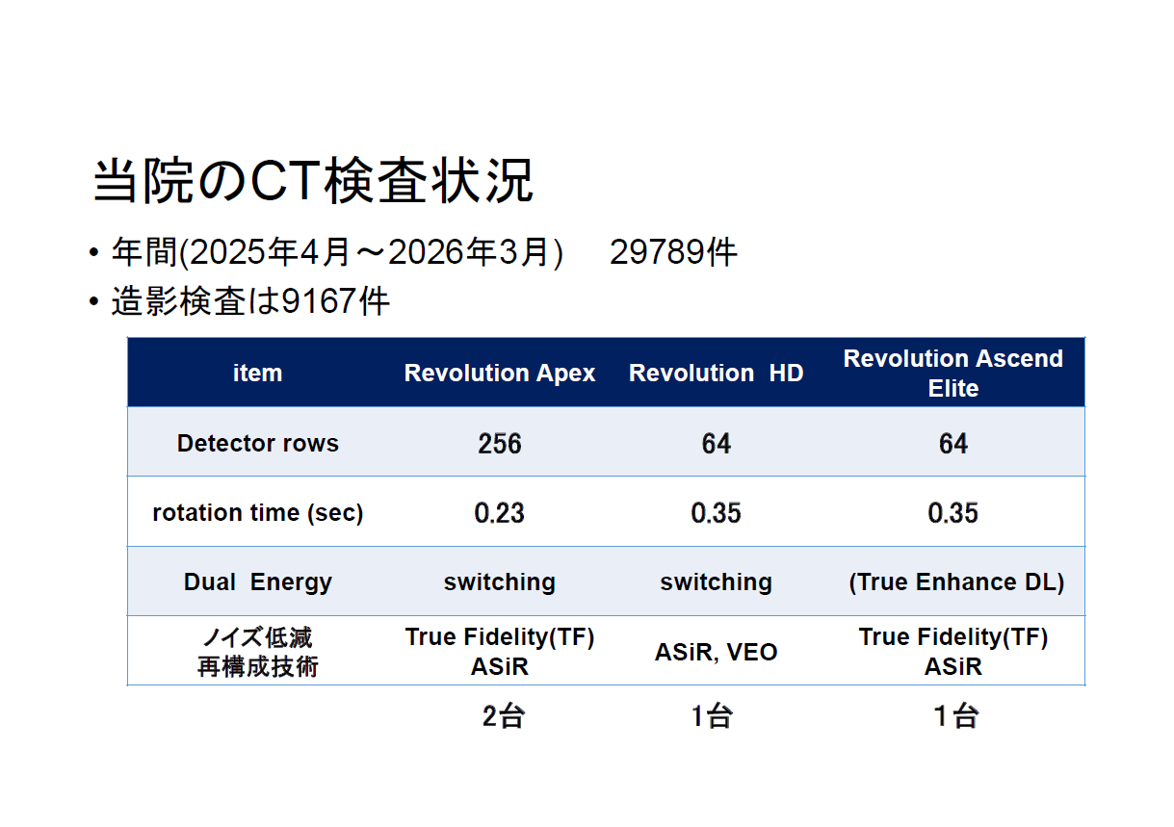Click the 'Revolution Apex' column header
The image size is (1174, 827).
pos(500,374)
